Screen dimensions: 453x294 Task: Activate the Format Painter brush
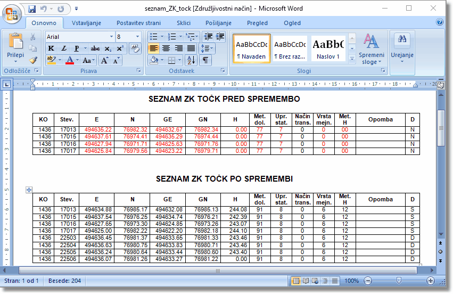[33, 60]
